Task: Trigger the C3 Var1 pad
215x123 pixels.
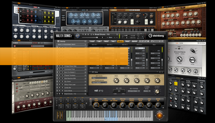Action: pos(61,100)
